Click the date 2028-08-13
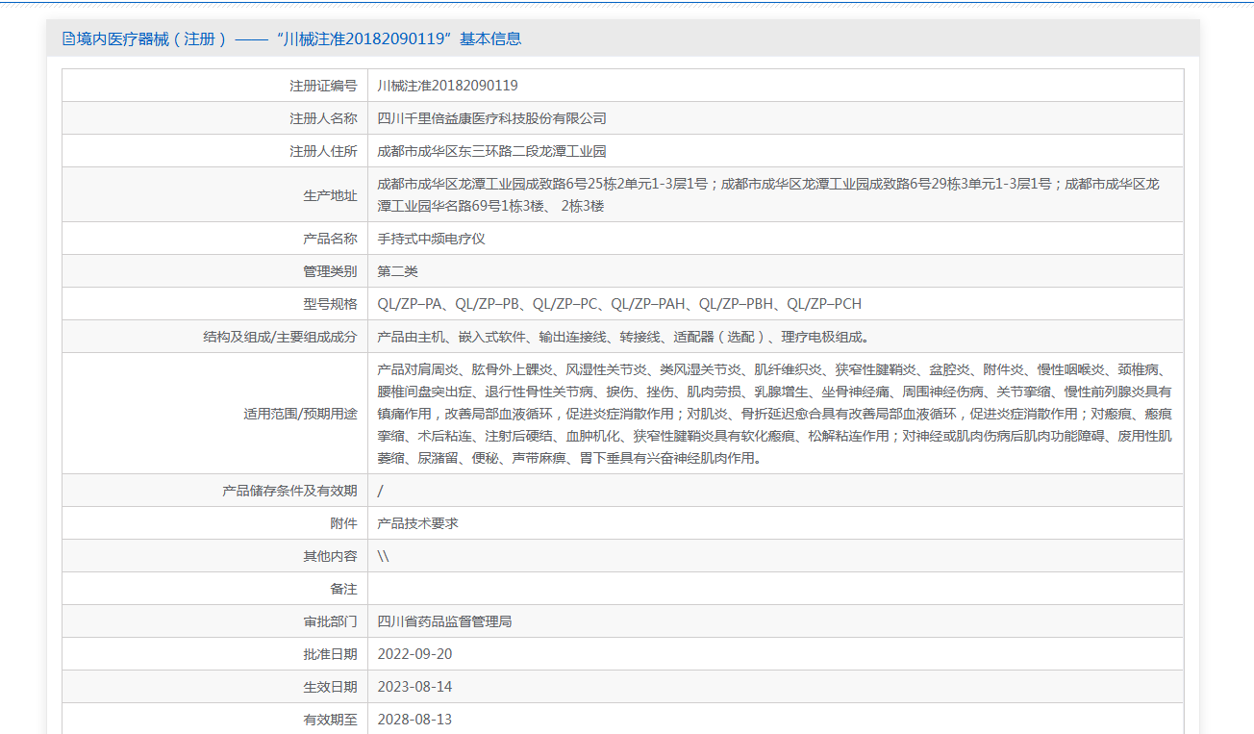 click(x=414, y=720)
